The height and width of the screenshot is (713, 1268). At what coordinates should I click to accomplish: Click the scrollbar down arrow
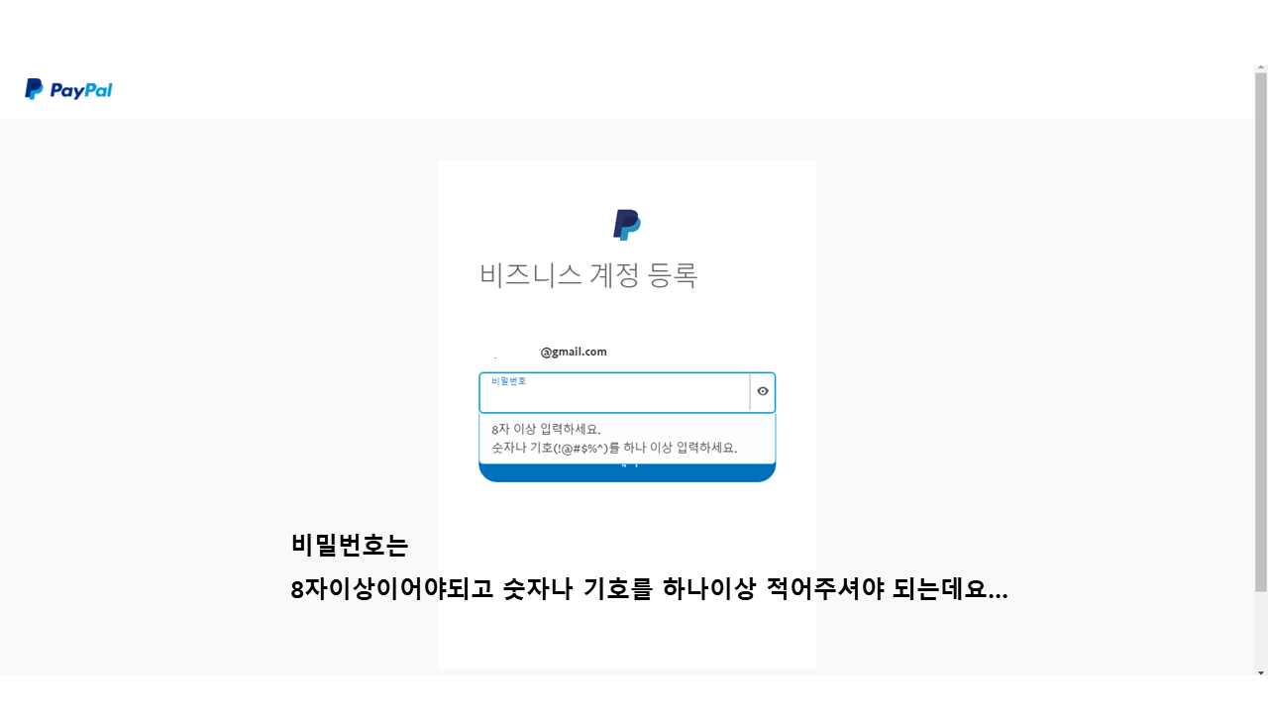click(1261, 673)
